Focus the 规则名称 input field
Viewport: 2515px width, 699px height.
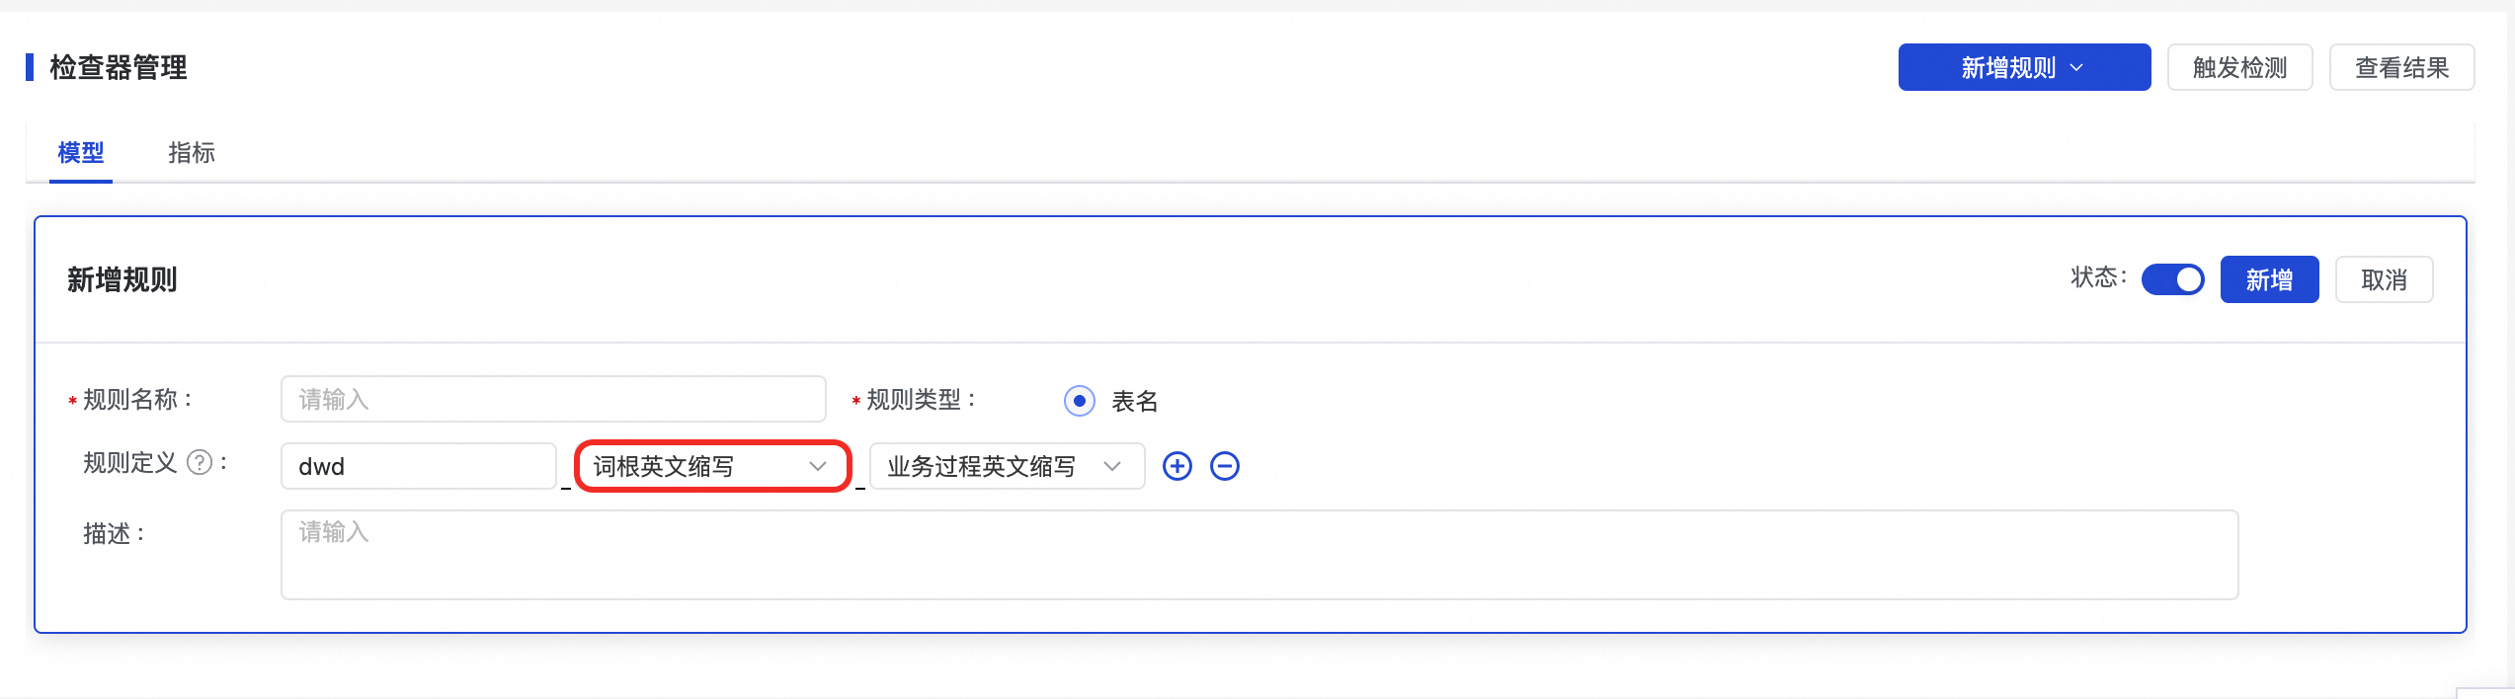point(553,399)
